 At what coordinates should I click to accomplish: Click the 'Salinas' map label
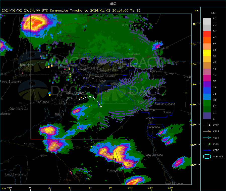tap(43, 102)
